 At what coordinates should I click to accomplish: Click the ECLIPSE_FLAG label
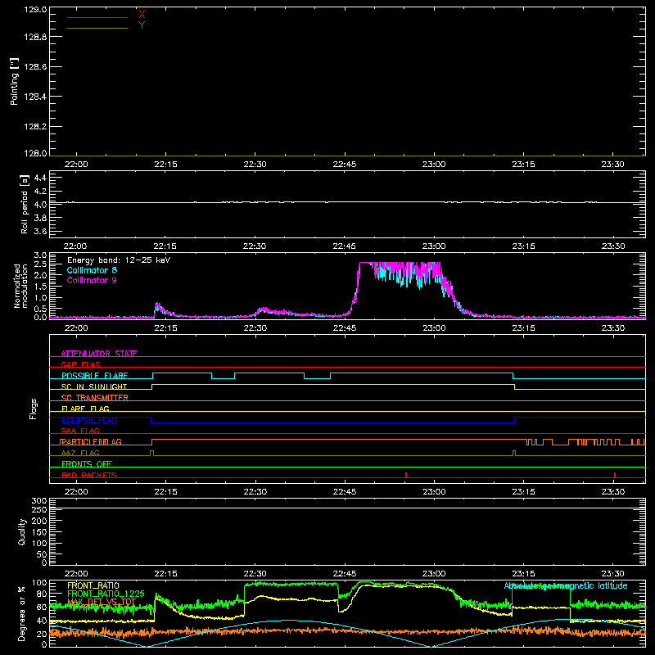tap(89, 420)
